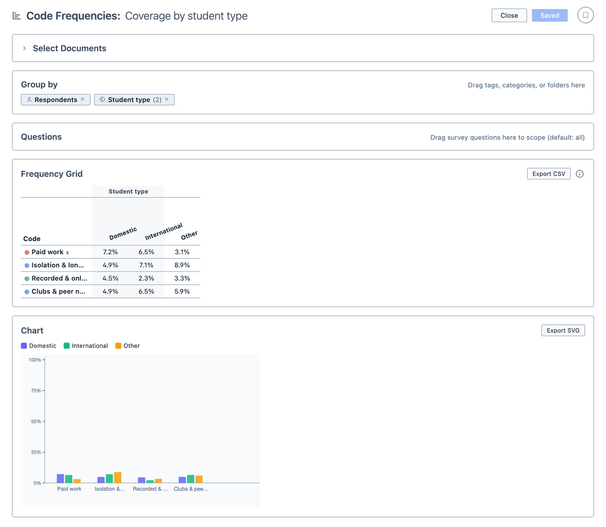Toggle International series in chart legend

[x=86, y=346]
